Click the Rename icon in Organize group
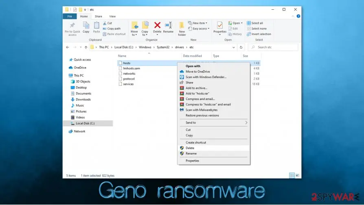The height and width of the screenshot is (205, 364). (x=168, y=25)
